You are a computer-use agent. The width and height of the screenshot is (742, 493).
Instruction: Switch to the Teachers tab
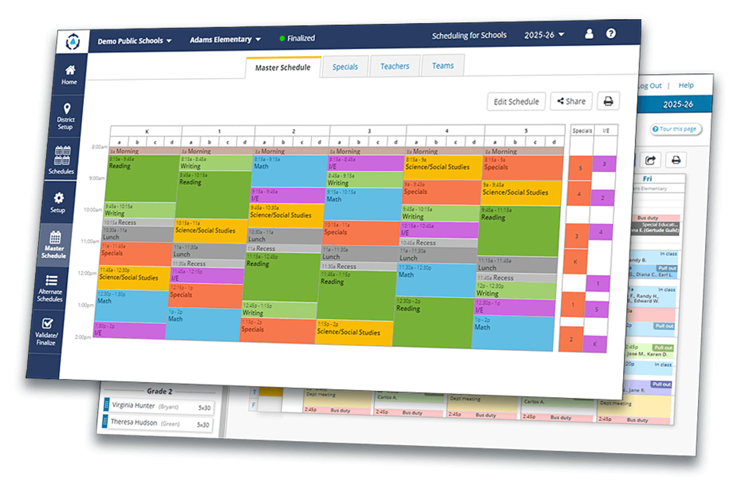pos(395,66)
